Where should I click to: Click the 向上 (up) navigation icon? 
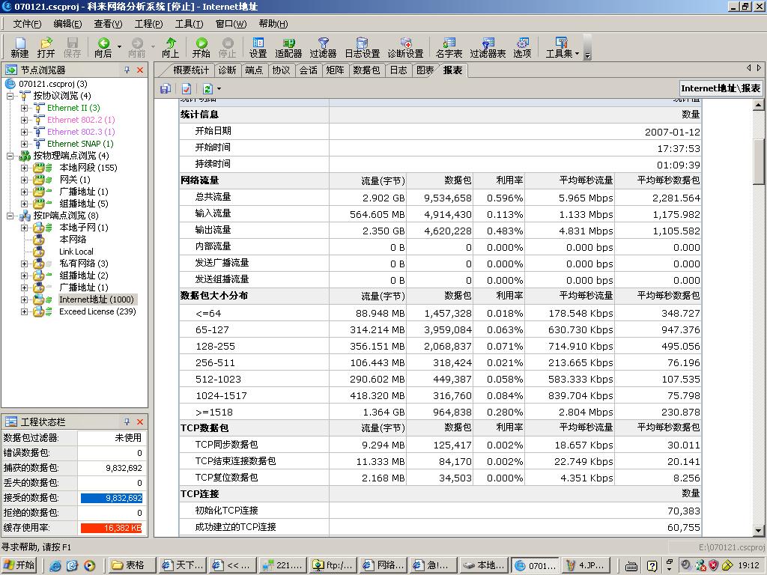[171, 47]
